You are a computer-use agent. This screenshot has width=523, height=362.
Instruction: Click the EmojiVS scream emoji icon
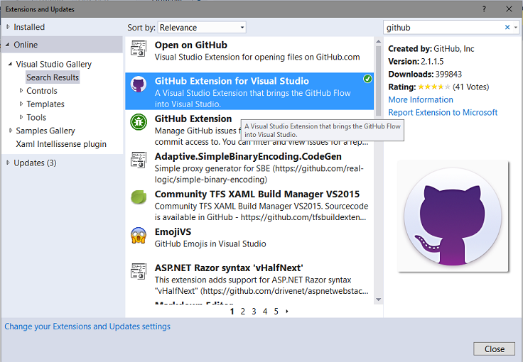pyautogui.click(x=139, y=235)
